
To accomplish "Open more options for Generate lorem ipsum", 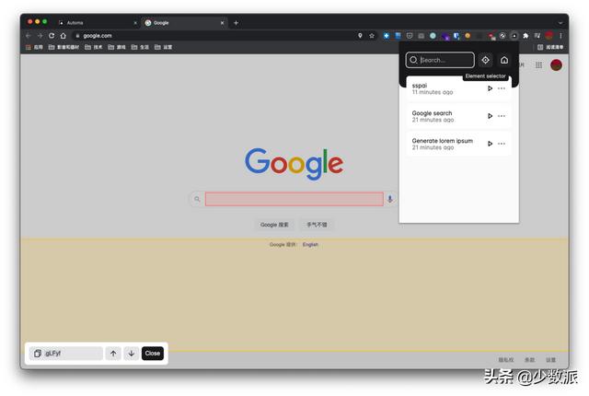I will pos(502,144).
